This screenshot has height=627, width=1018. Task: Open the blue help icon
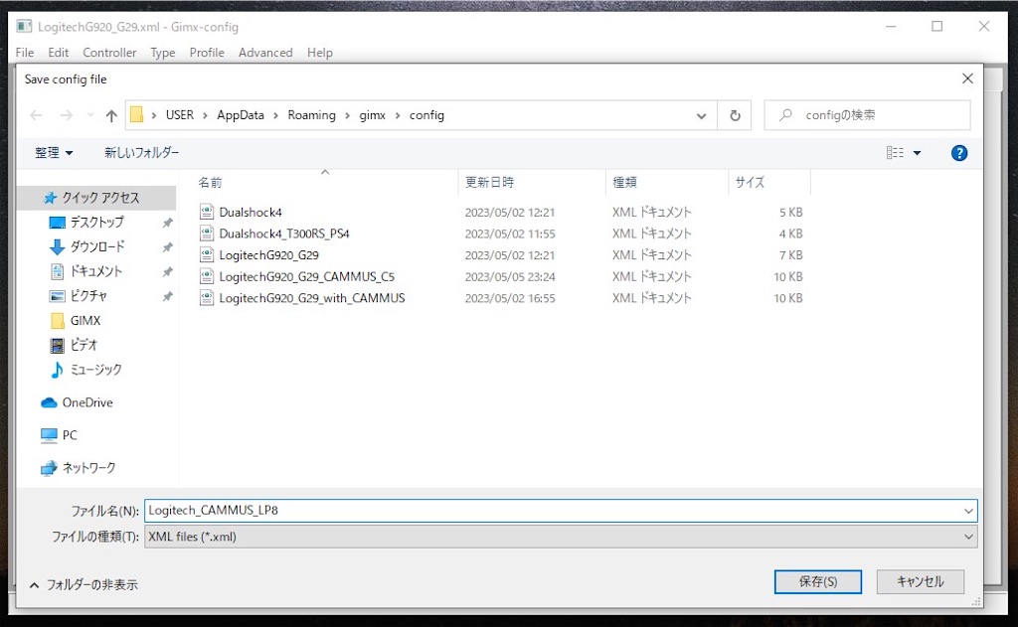click(x=959, y=153)
